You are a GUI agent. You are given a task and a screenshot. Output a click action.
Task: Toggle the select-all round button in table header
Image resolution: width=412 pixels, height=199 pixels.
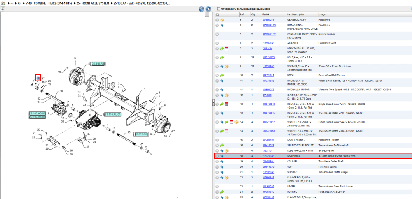click(217, 14)
